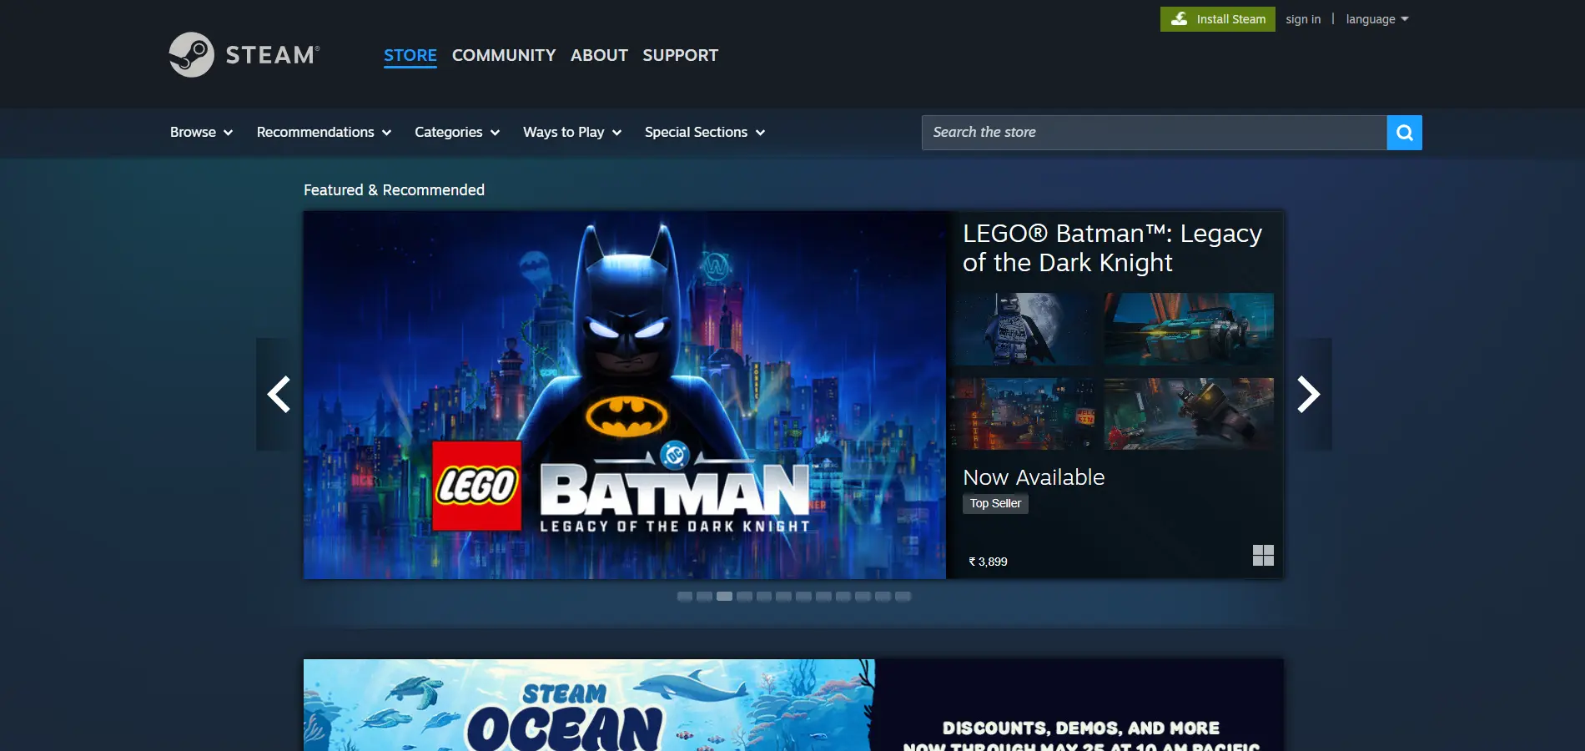The width and height of the screenshot is (1585, 751).
Task: Open the Categories dropdown
Action: coord(457,132)
